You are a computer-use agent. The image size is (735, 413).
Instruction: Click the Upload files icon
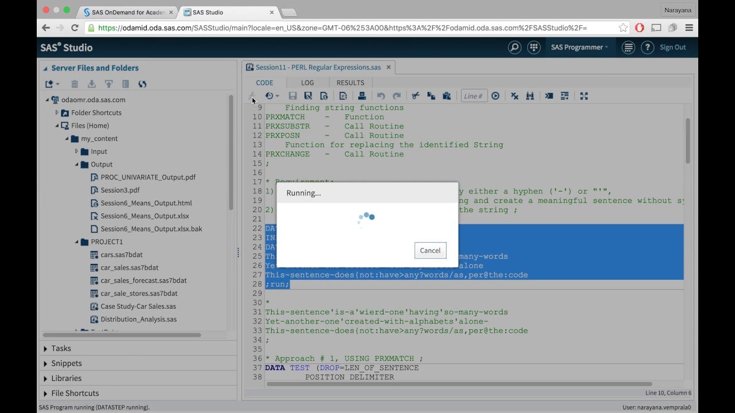pos(109,84)
